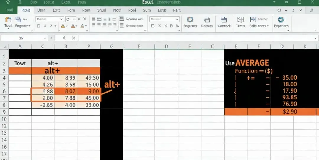Viewport: 319px width, 160px height.
Task: Open the number format combo box
Action: point(165,19)
